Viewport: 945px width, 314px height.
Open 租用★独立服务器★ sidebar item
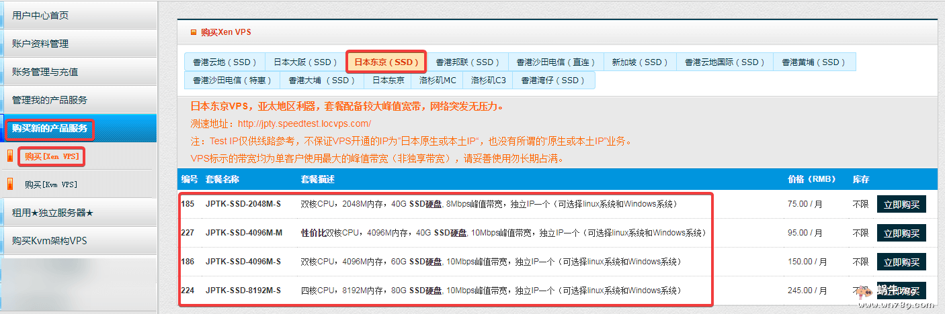(52, 213)
